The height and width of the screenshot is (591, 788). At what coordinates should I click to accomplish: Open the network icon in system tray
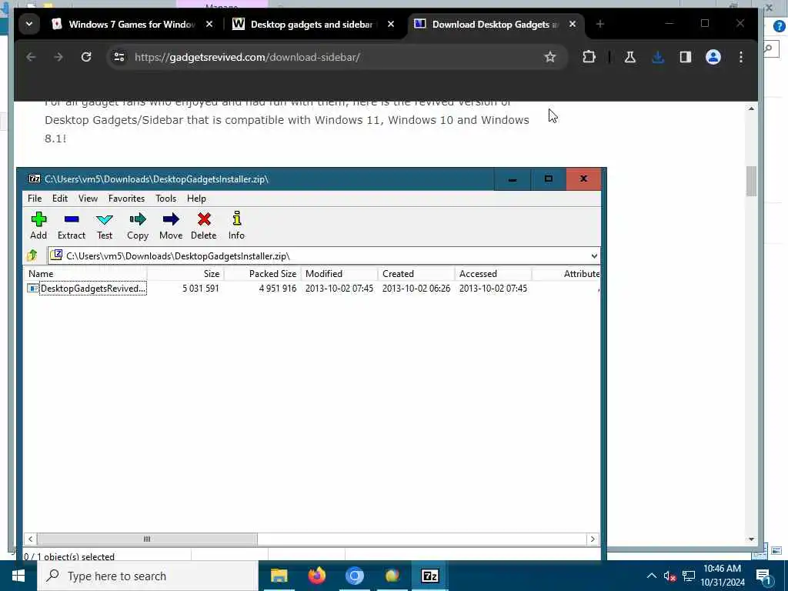point(689,576)
